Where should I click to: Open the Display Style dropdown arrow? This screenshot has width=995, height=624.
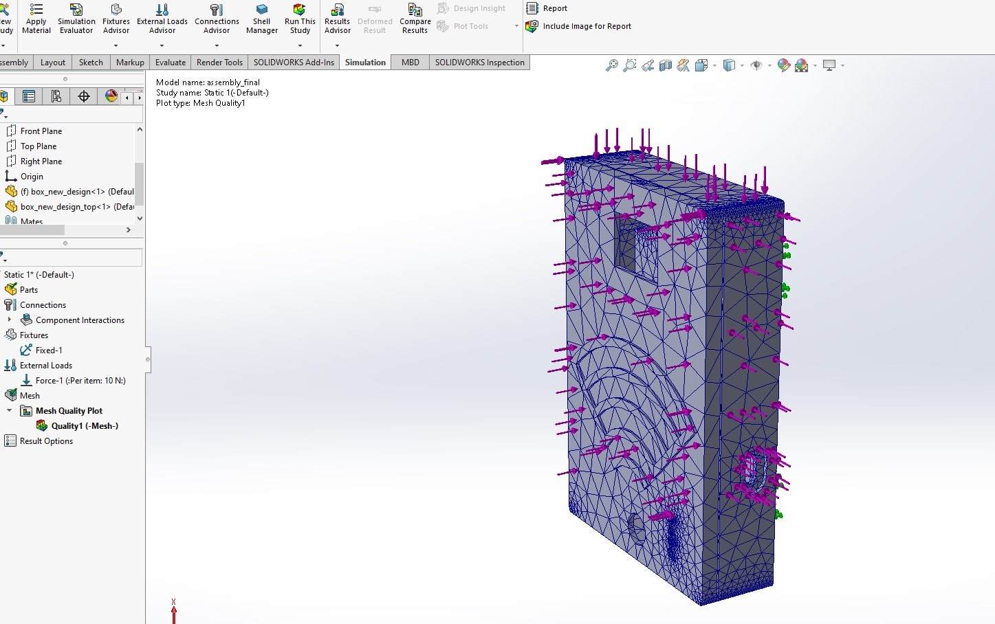coord(742,66)
